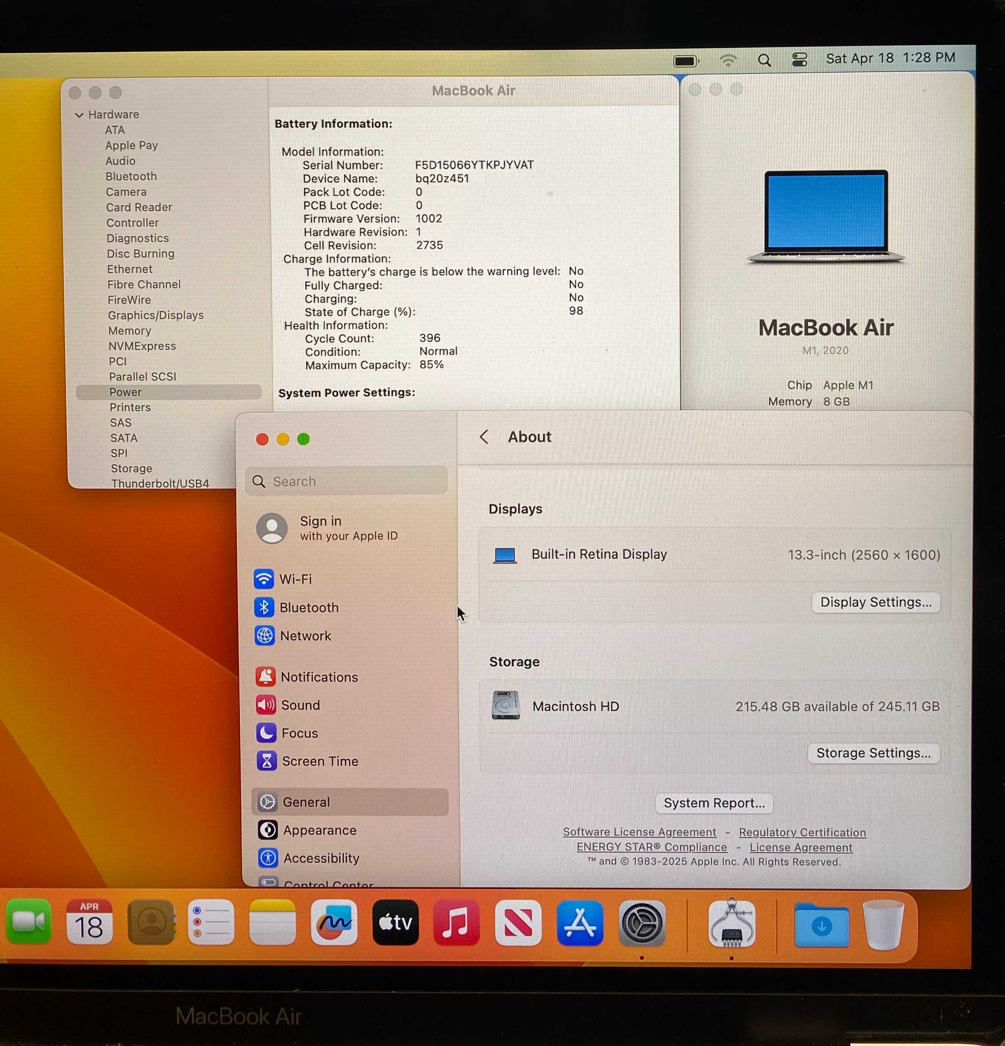This screenshot has width=1005, height=1046.
Task: Click the System Report button
Action: tap(714, 803)
